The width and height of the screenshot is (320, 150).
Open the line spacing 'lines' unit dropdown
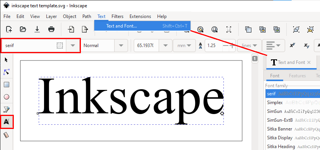[x=249, y=46]
